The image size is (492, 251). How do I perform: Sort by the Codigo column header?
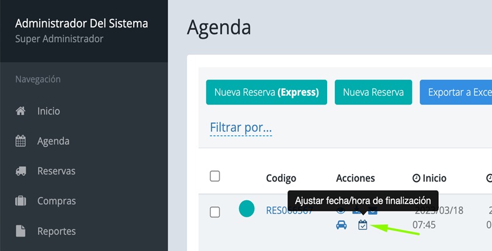click(281, 178)
